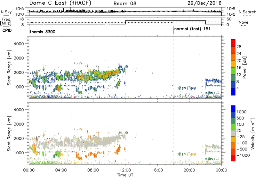Click the "Nave" legend label
The height and width of the screenshot is (177, 256).
point(244,22)
